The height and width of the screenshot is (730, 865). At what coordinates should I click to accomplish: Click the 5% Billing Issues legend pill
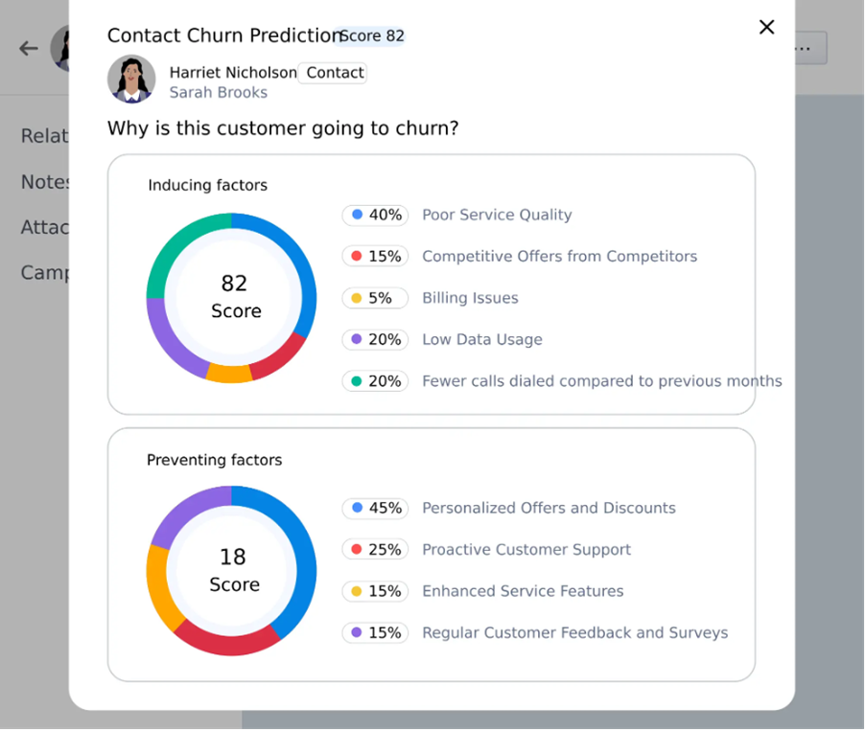click(x=375, y=298)
